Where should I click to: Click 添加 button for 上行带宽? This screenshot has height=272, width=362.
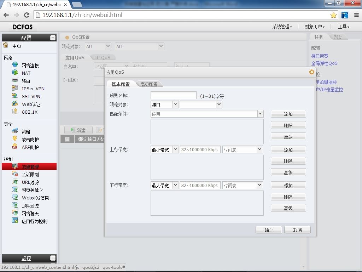(288, 150)
